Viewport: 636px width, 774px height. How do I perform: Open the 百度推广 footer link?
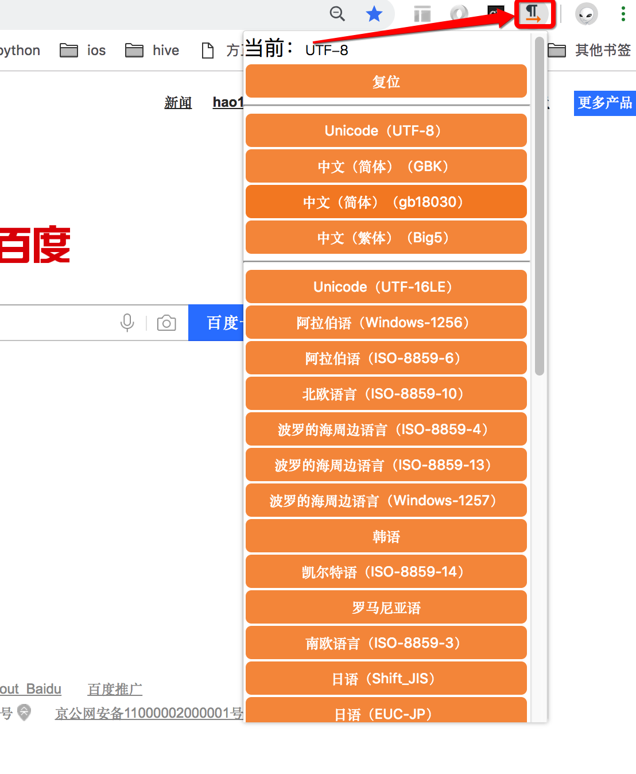115,689
